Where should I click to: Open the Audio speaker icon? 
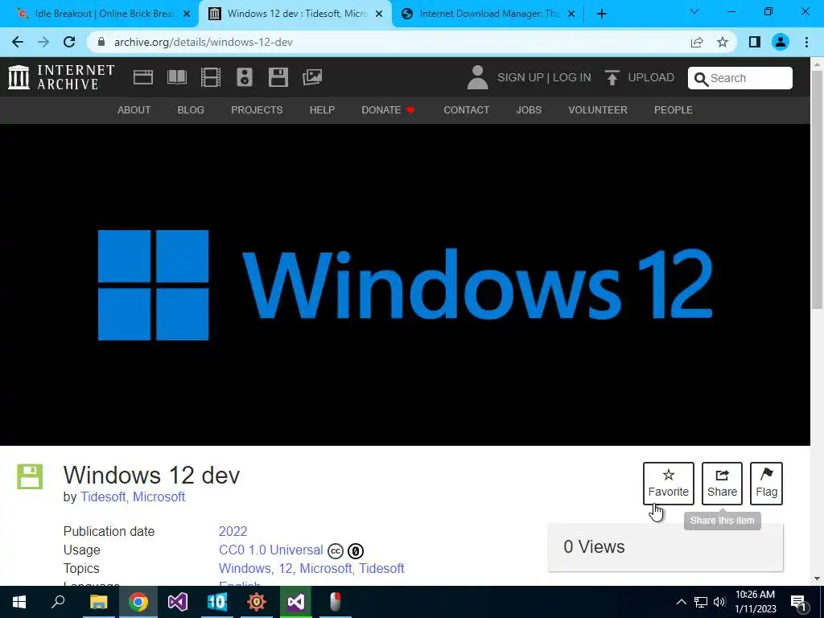(245, 77)
